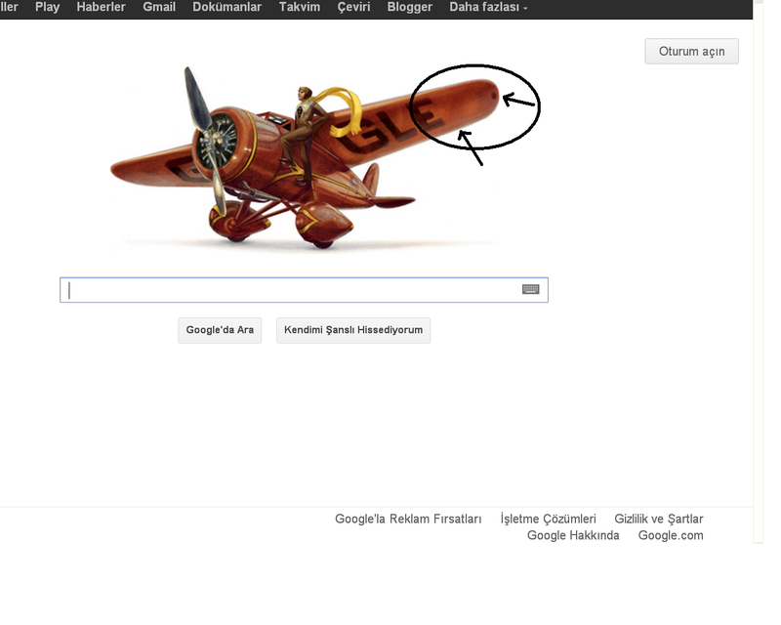
Task: Open Gmail from the top bar
Action: (x=159, y=8)
